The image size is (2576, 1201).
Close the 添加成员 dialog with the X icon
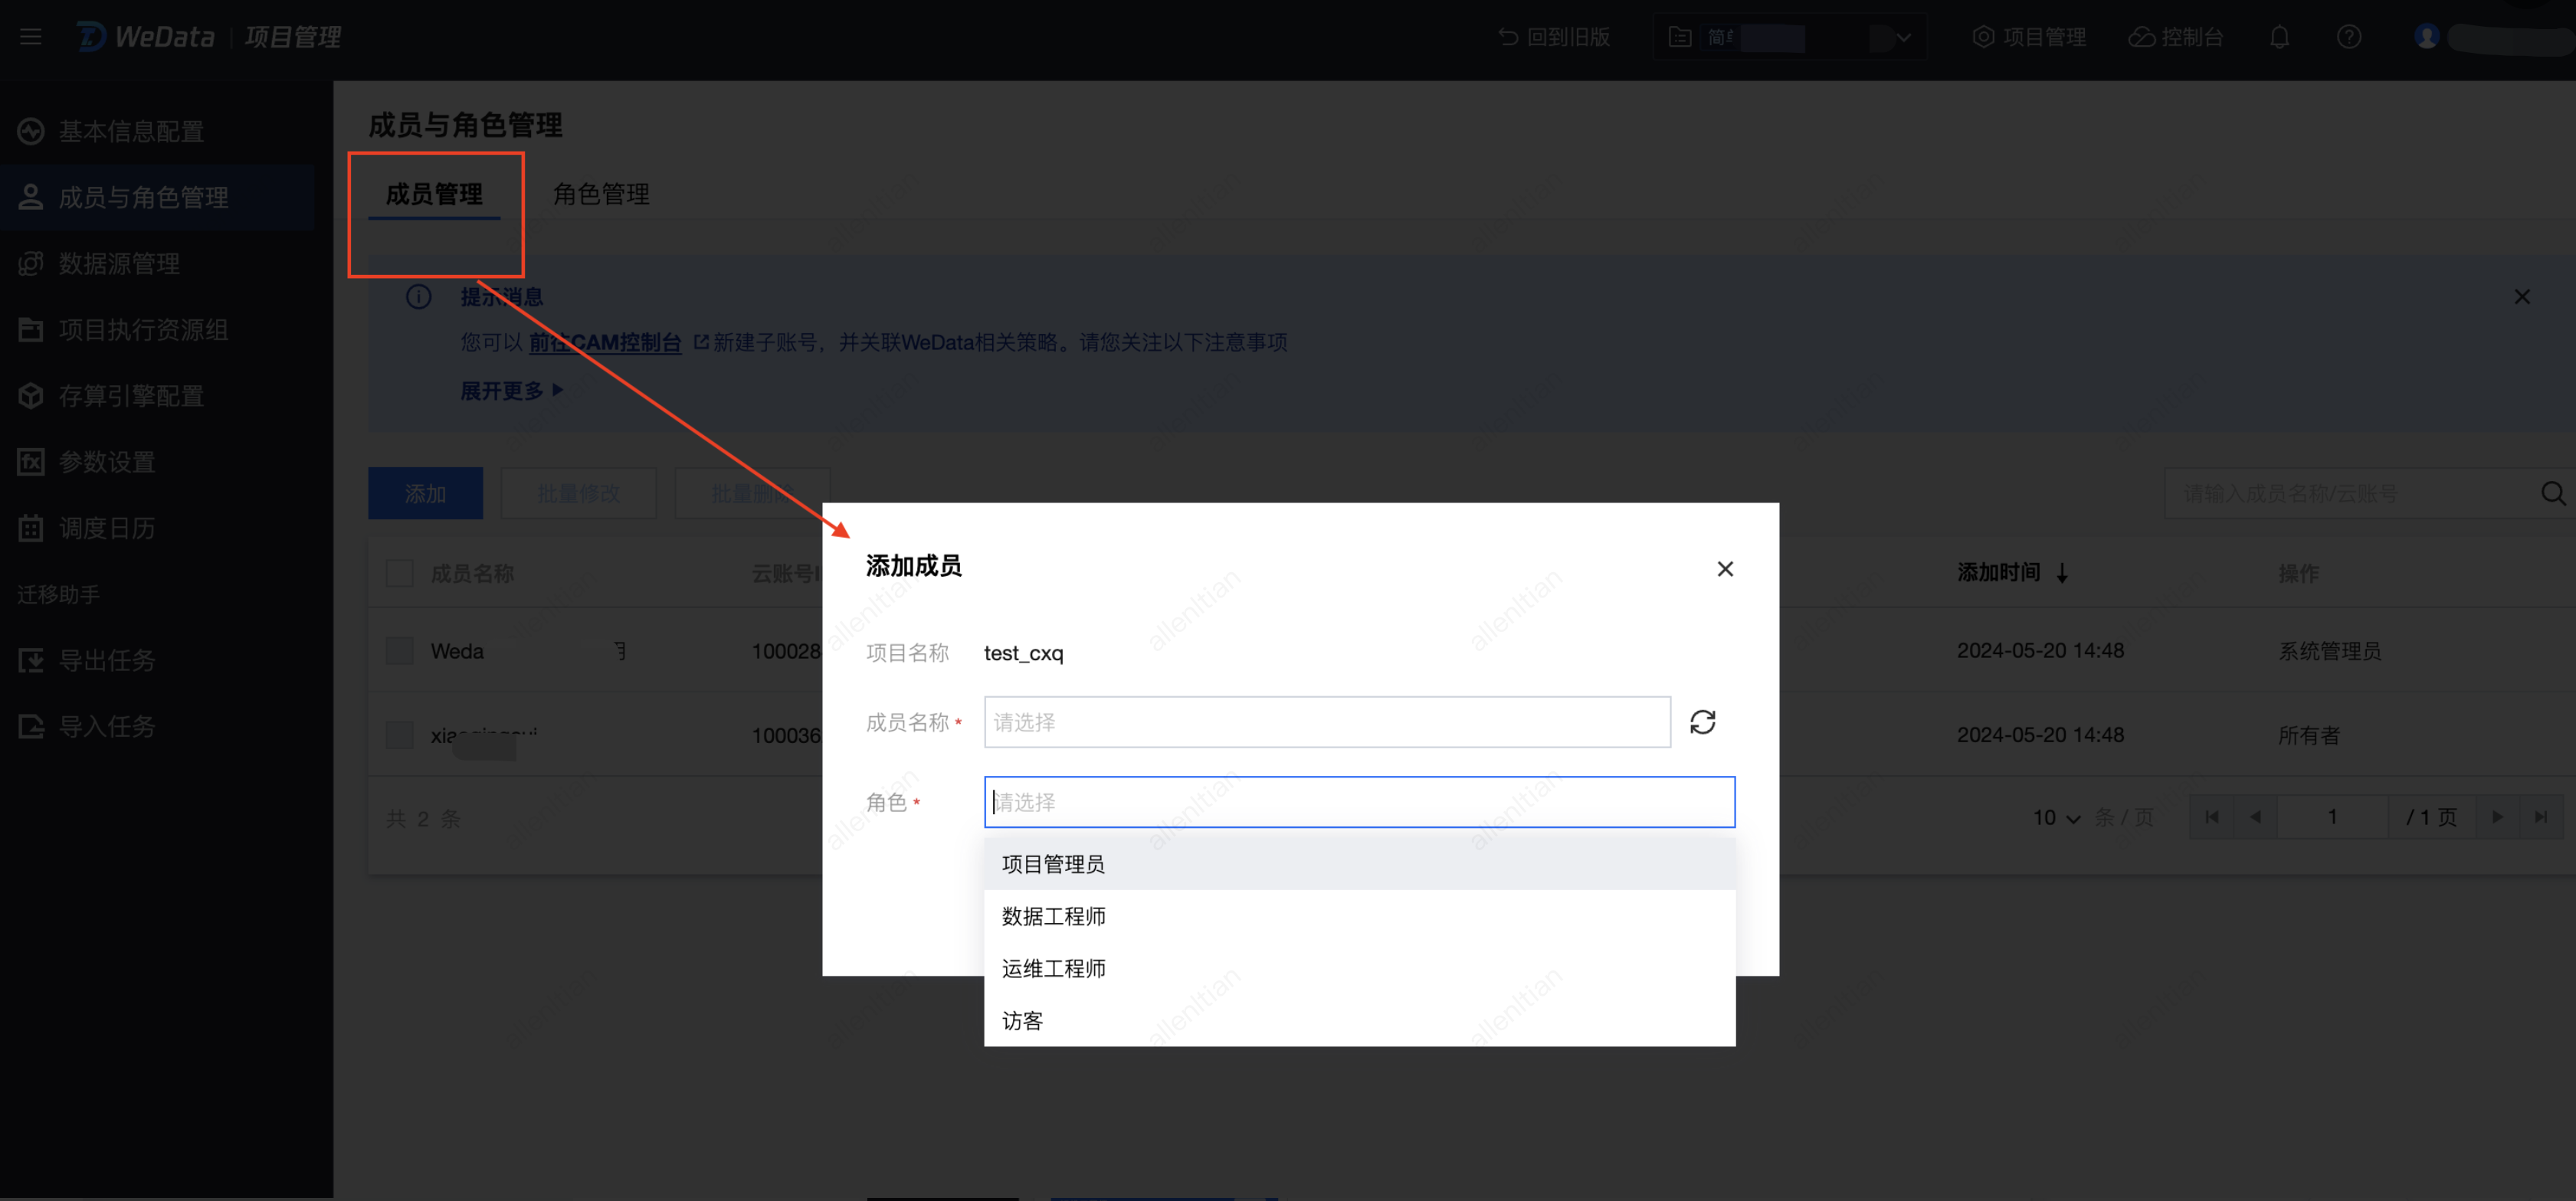(x=1725, y=569)
